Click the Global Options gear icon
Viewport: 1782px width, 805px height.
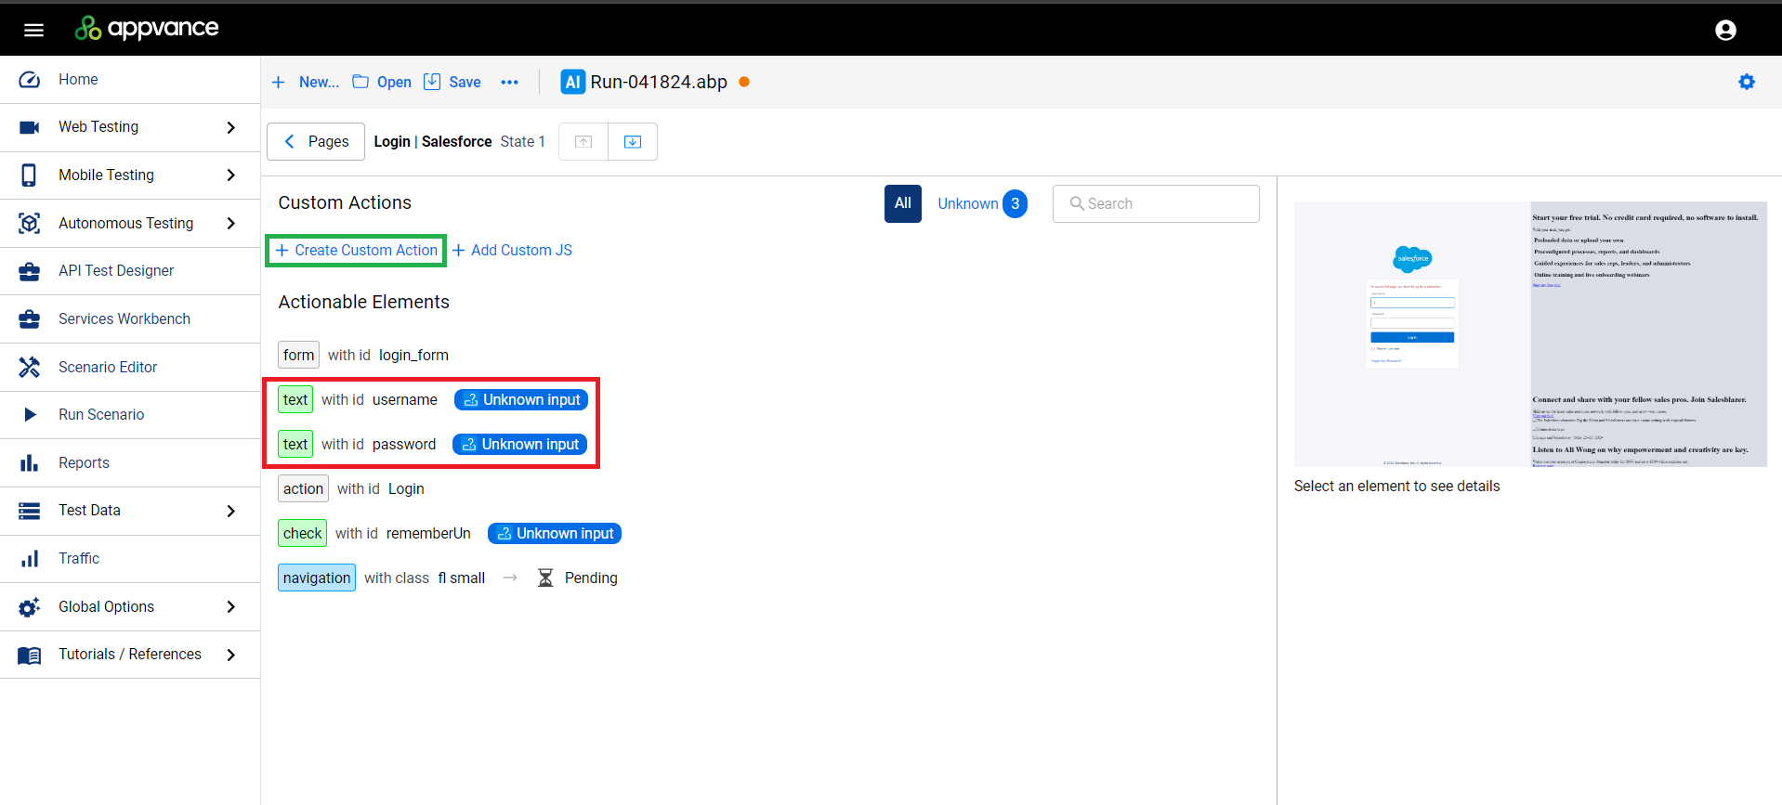(30, 607)
